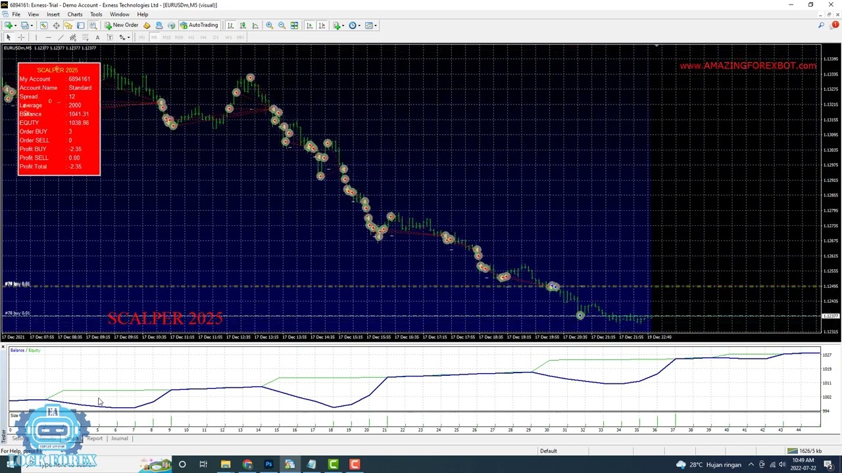Select the horizontal line drawing tool

[49, 37]
